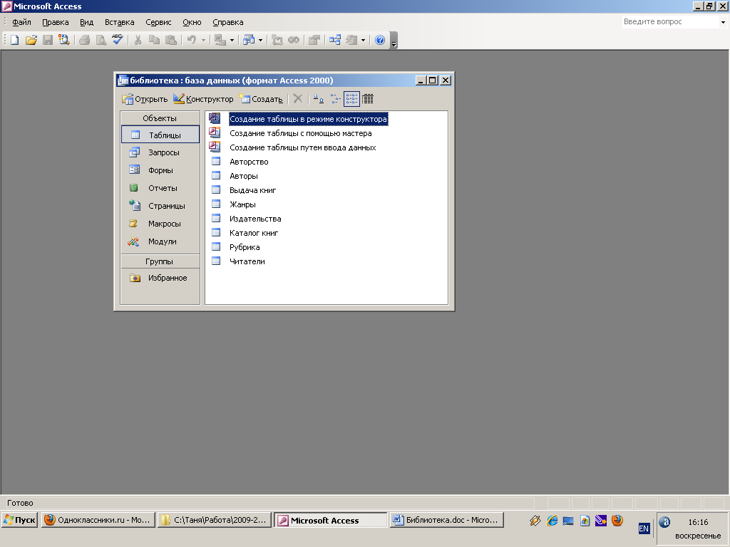Select 'Создание таблицы с помощью мастера'
Viewport: 730px width, 547px height.
pos(300,133)
